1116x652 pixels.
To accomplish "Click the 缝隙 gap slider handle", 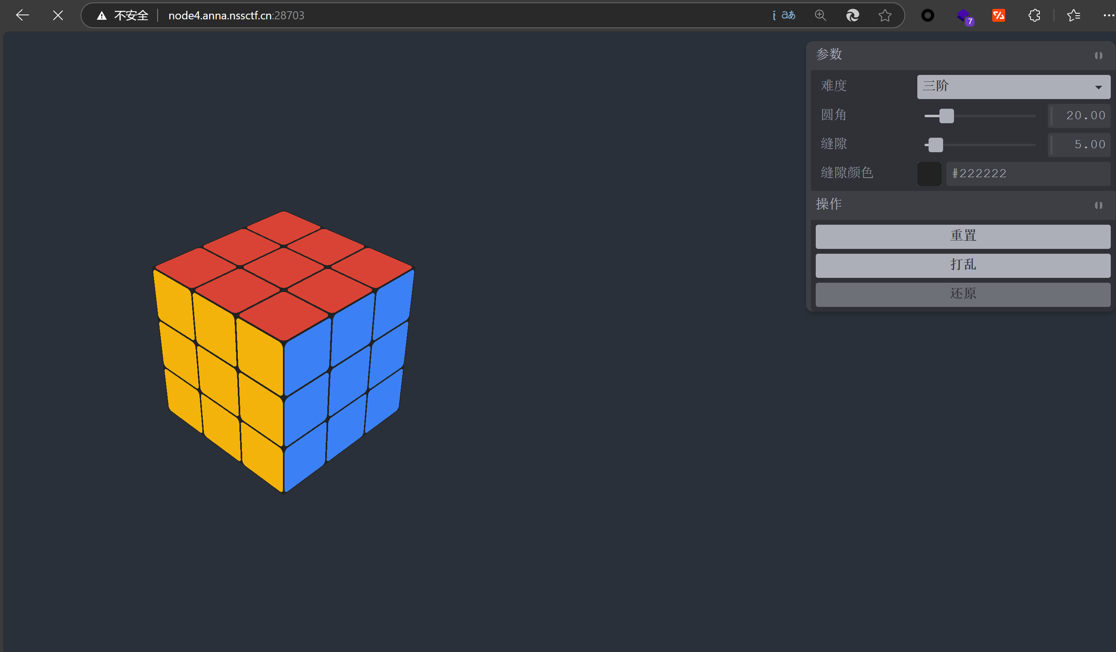I will (x=935, y=145).
